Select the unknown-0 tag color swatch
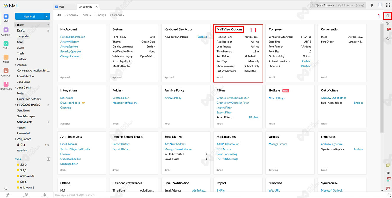Image resolution: width=392 pixels, height=198 pixels. [x=18, y=176]
